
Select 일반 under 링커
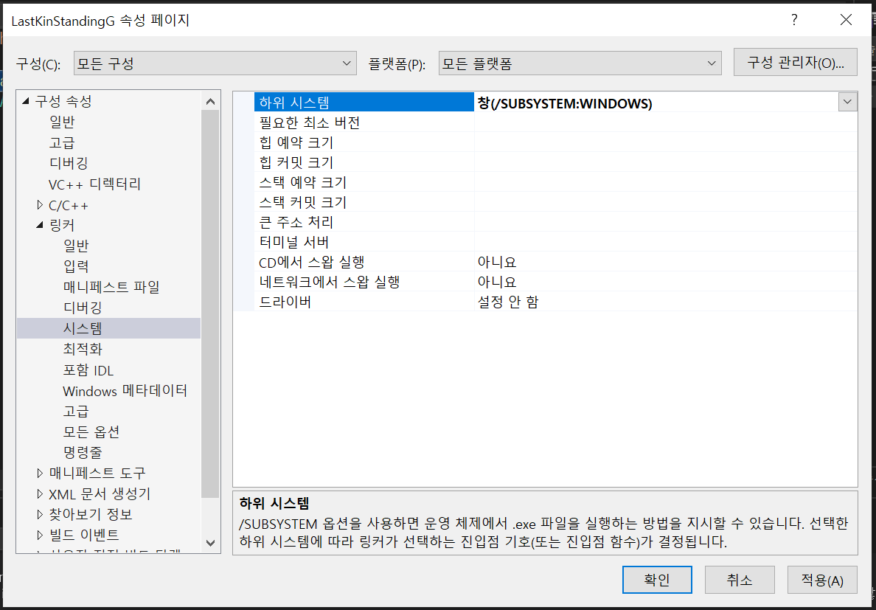point(75,245)
